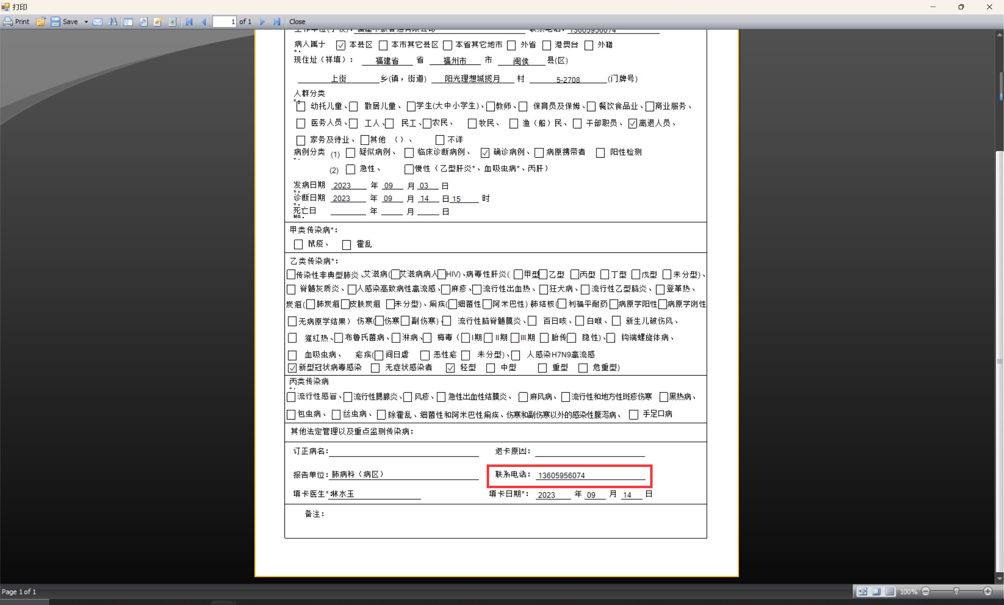Open page settings wrench icon
The height and width of the screenshot is (605, 1004).
click(143, 22)
